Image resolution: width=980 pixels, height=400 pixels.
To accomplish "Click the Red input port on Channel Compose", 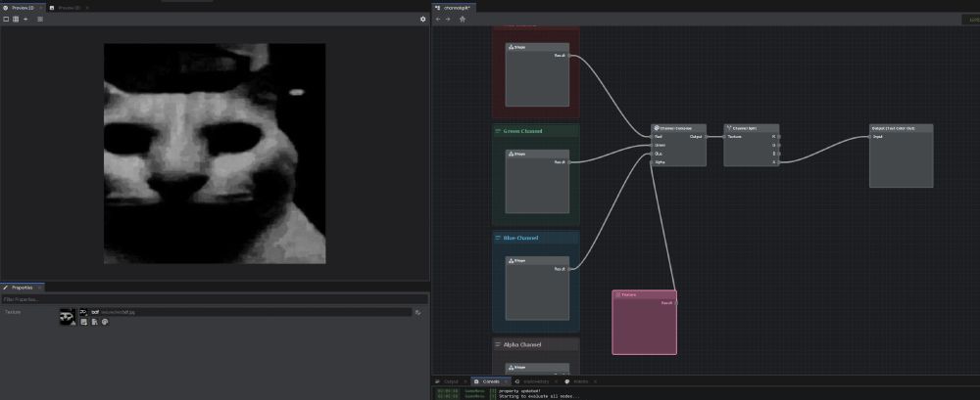I will click(652, 137).
